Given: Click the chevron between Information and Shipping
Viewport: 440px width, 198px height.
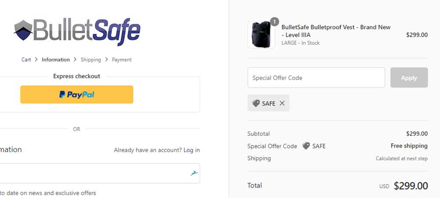Looking at the screenshot, I should pyautogui.click(x=75, y=60).
